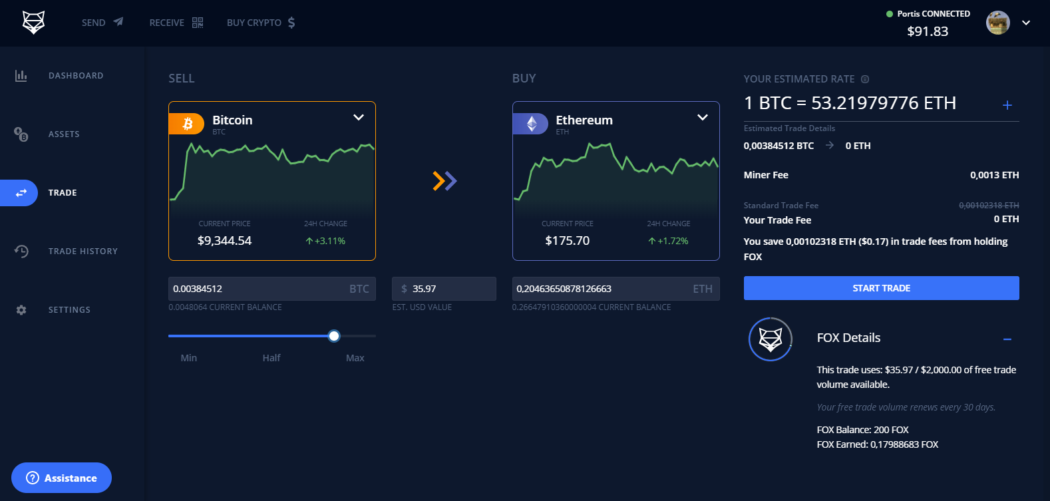This screenshot has height=501, width=1050.
Task: Click the YOUR ESTIMATED RATE heading
Action: (799, 79)
